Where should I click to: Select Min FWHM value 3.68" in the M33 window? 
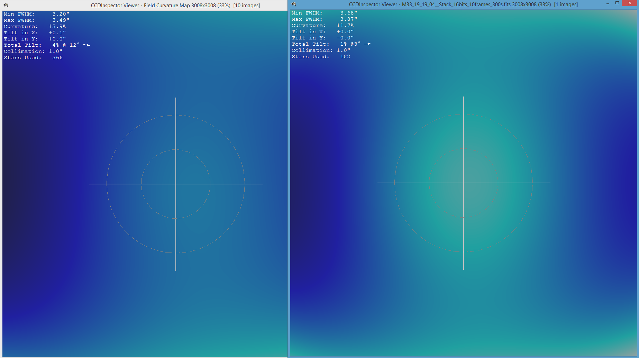tap(348, 13)
